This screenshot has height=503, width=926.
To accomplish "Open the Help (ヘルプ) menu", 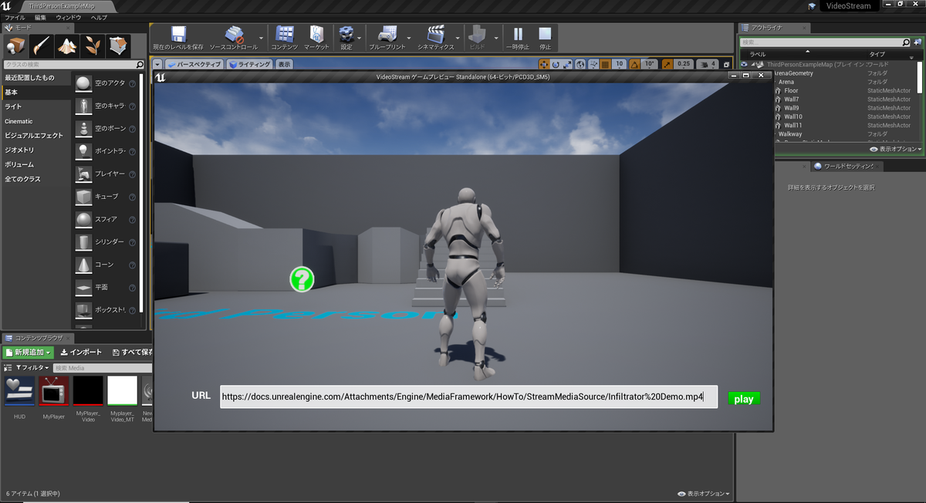I will pyautogui.click(x=100, y=16).
